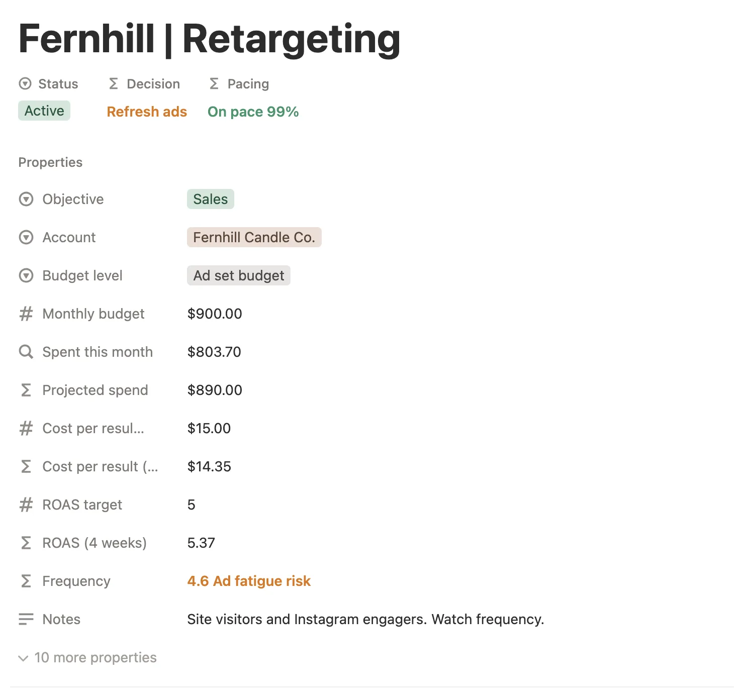Click the Decision formula sigma icon
The image size is (754, 700).
click(114, 84)
